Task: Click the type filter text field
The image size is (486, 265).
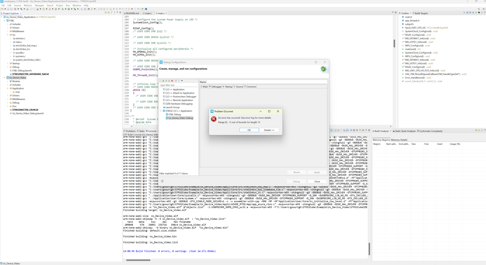Action: pos(178,85)
